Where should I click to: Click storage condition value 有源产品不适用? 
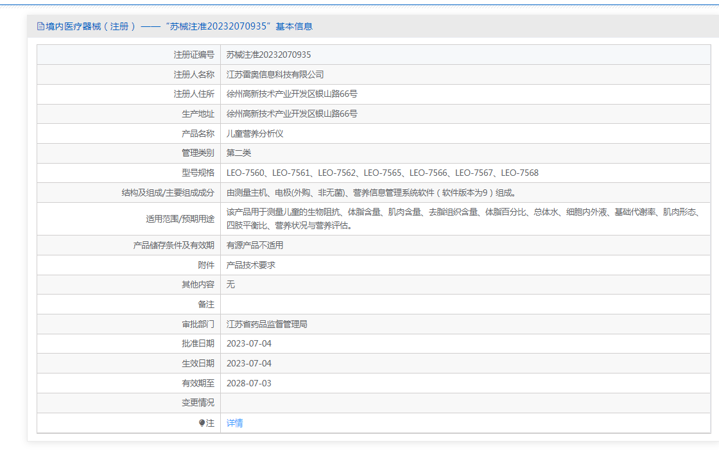pyautogui.click(x=255, y=245)
